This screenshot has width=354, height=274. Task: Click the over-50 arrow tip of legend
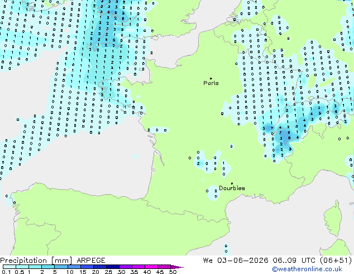tap(177, 267)
